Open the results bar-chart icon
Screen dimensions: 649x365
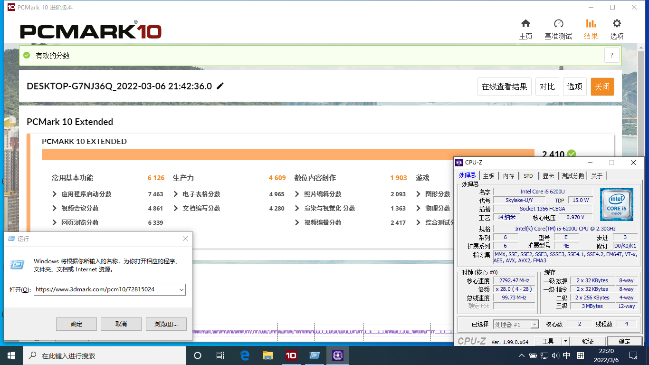[x=591, y=23]
